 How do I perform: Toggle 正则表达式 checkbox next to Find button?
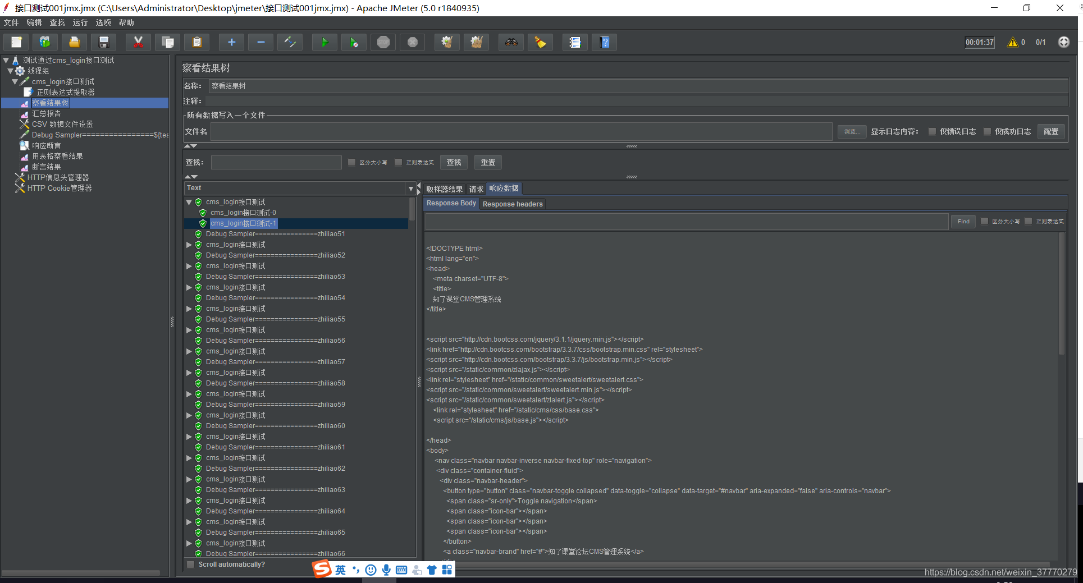tap(1028, 221)
